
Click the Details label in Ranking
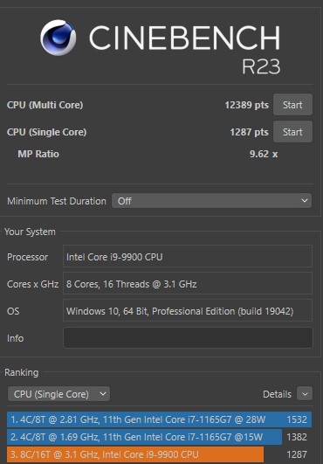(x=277, y=394)
